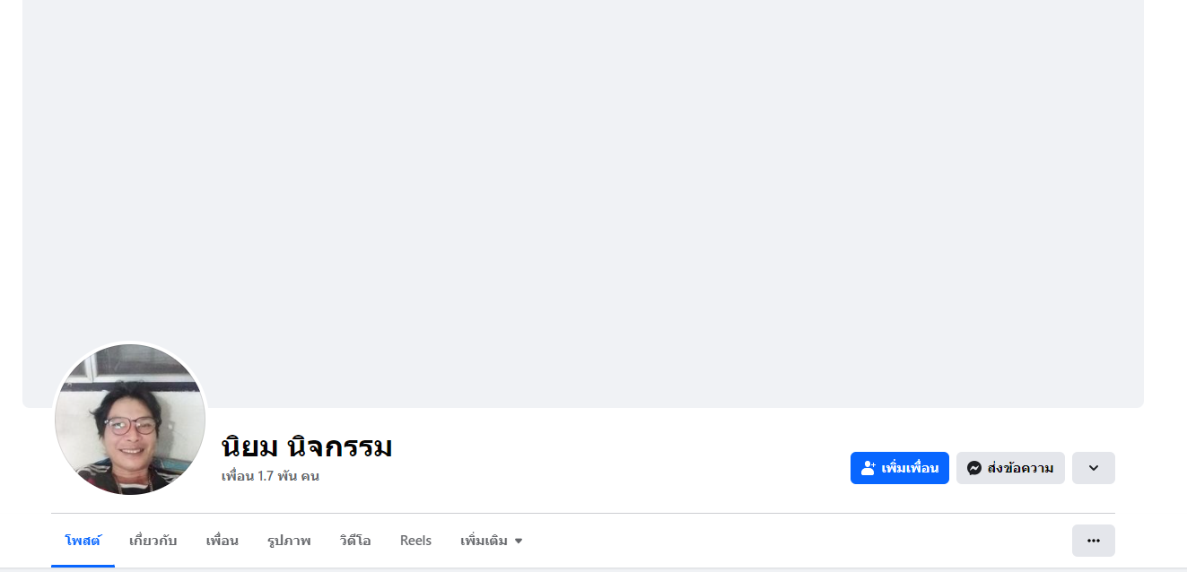The width and height of the screenshot is (1187, 572).
Task: Click the chevron-down icon next to ส่งข้อความ
Action: click(x=1093, y=468)
